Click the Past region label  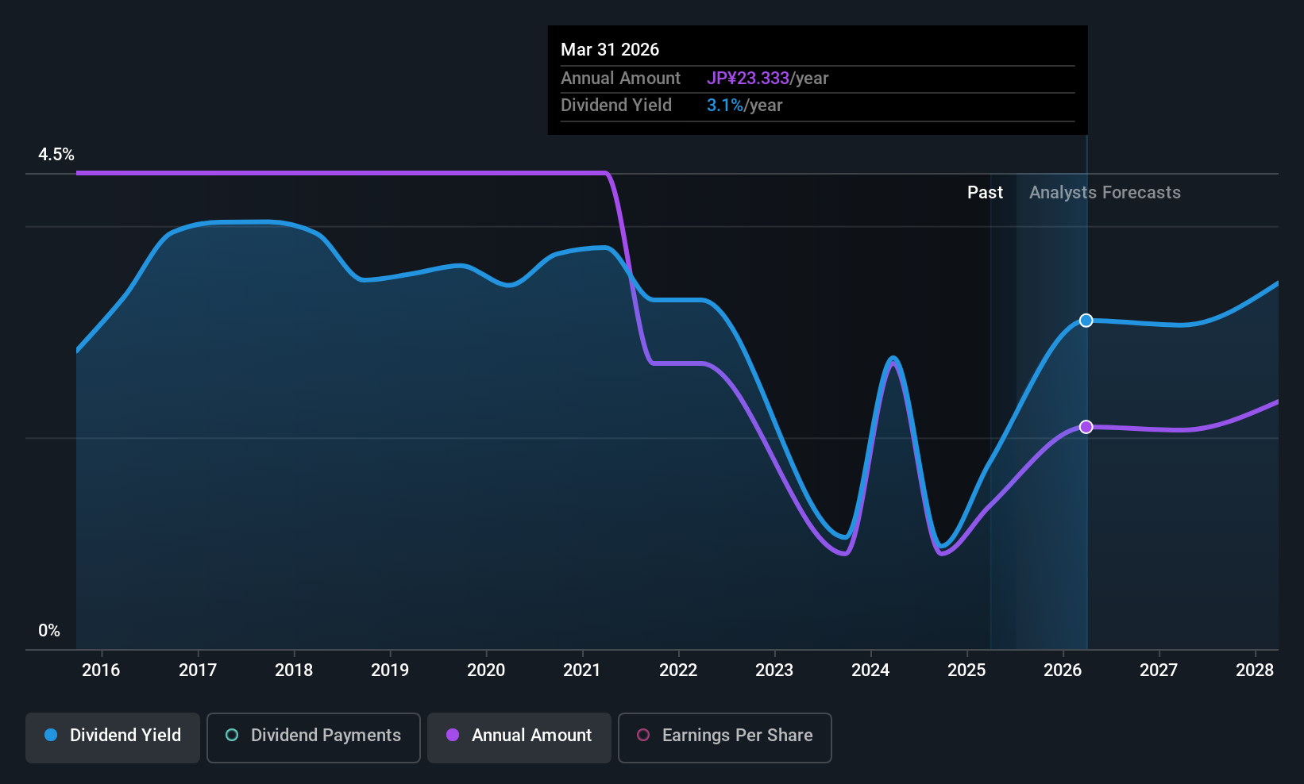[985, 193]
